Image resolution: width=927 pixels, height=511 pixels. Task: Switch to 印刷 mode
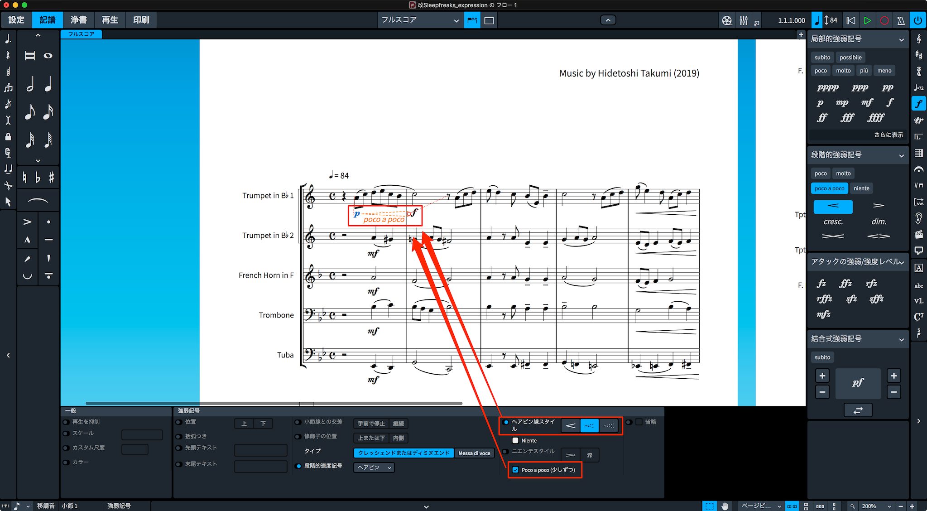(x=141, y=20)
